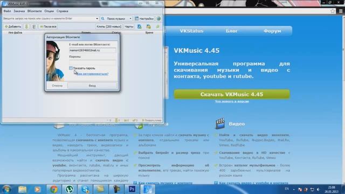Open the Чарты button

129,26
